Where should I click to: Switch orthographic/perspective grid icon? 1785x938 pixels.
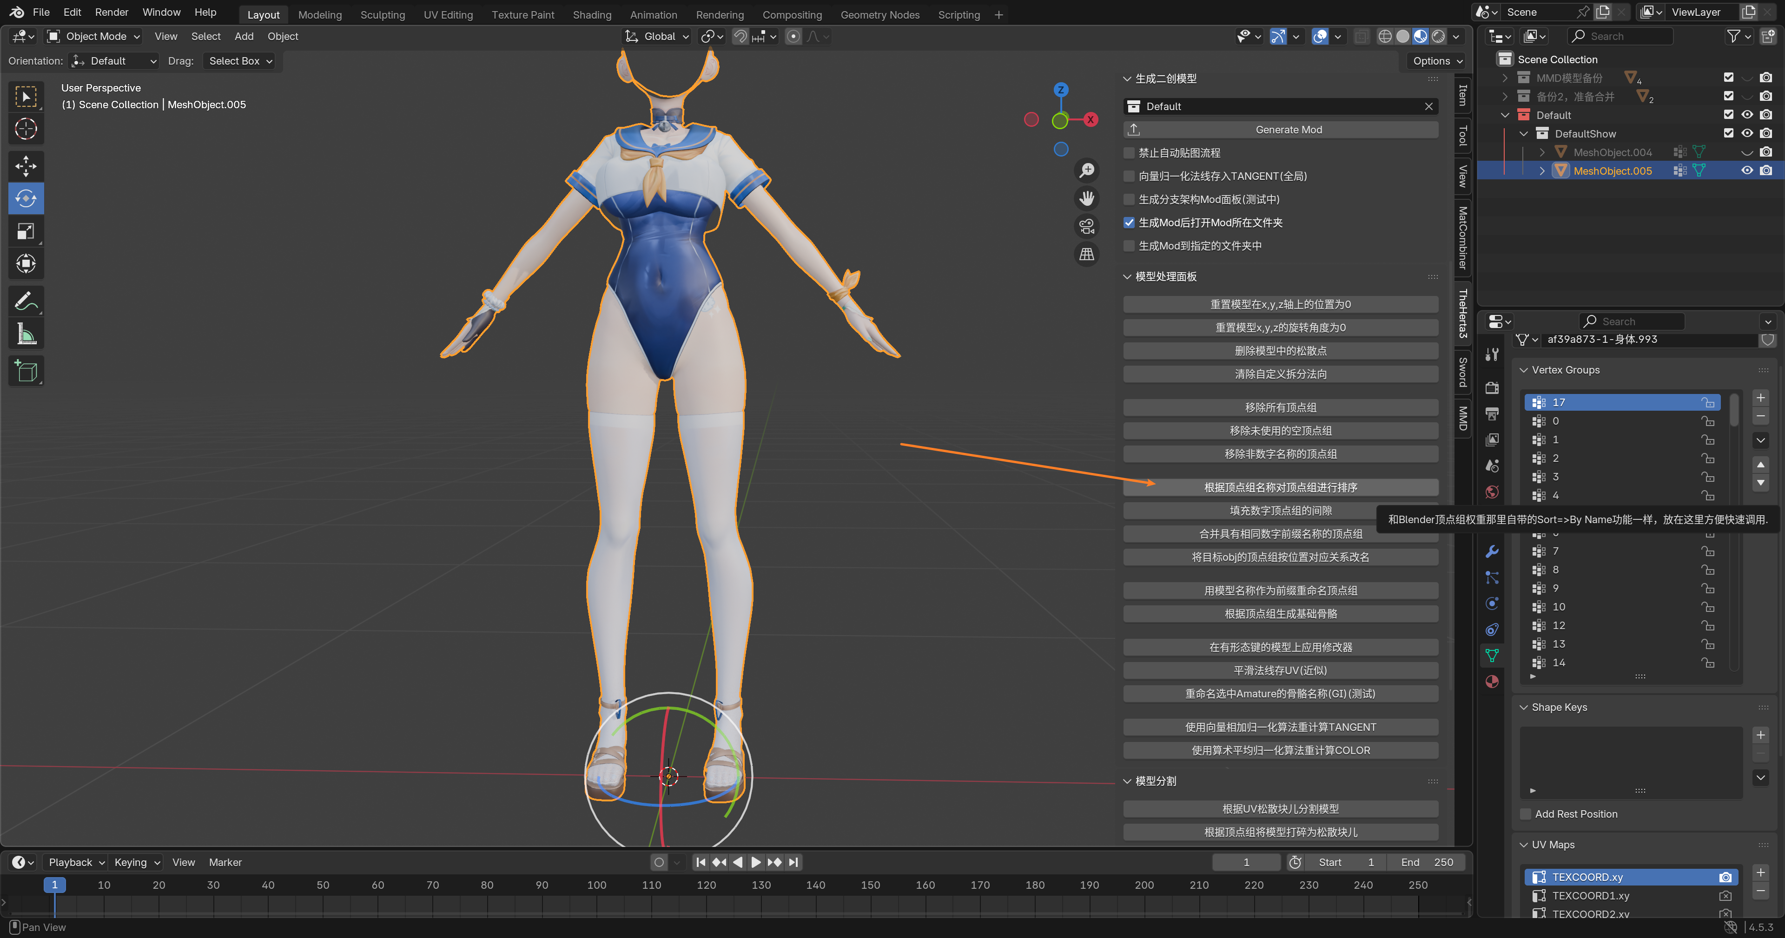pos(1086,254)
